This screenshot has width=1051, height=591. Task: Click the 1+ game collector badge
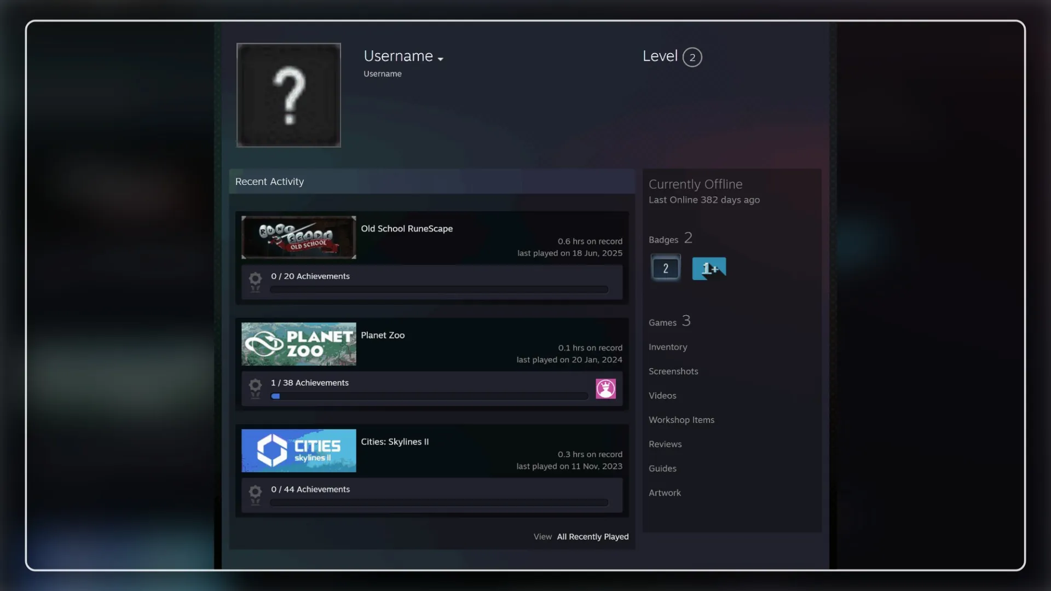tap(709, 268)
